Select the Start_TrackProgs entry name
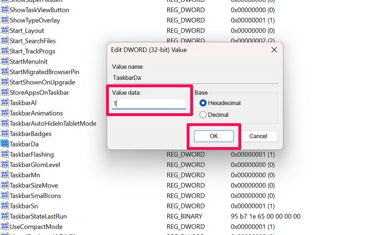The height and width of the screenshot is (235, 389). tap(33, 51)
